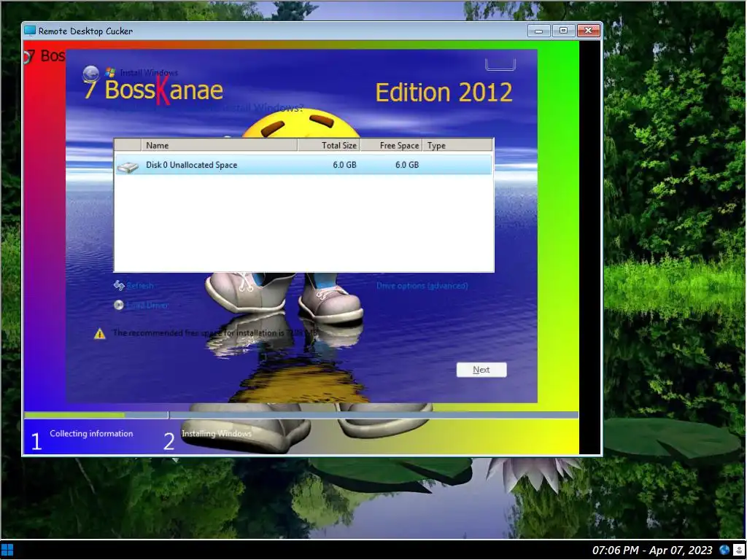This screenshot has width=747, height=560.
Task: Click the Installing Windows step label
Action: click(x=216, y=433)
